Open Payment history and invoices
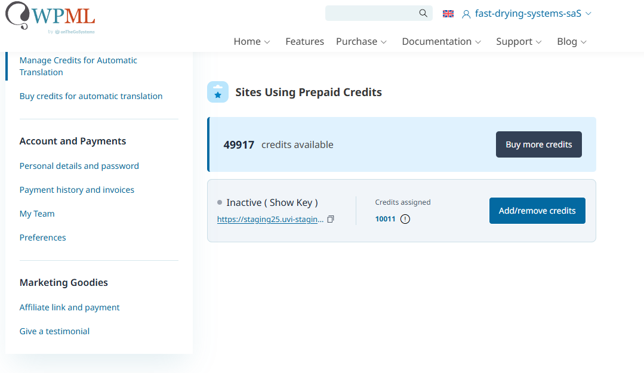Screen dimensions: 644x373 click(x=77, y=190)
